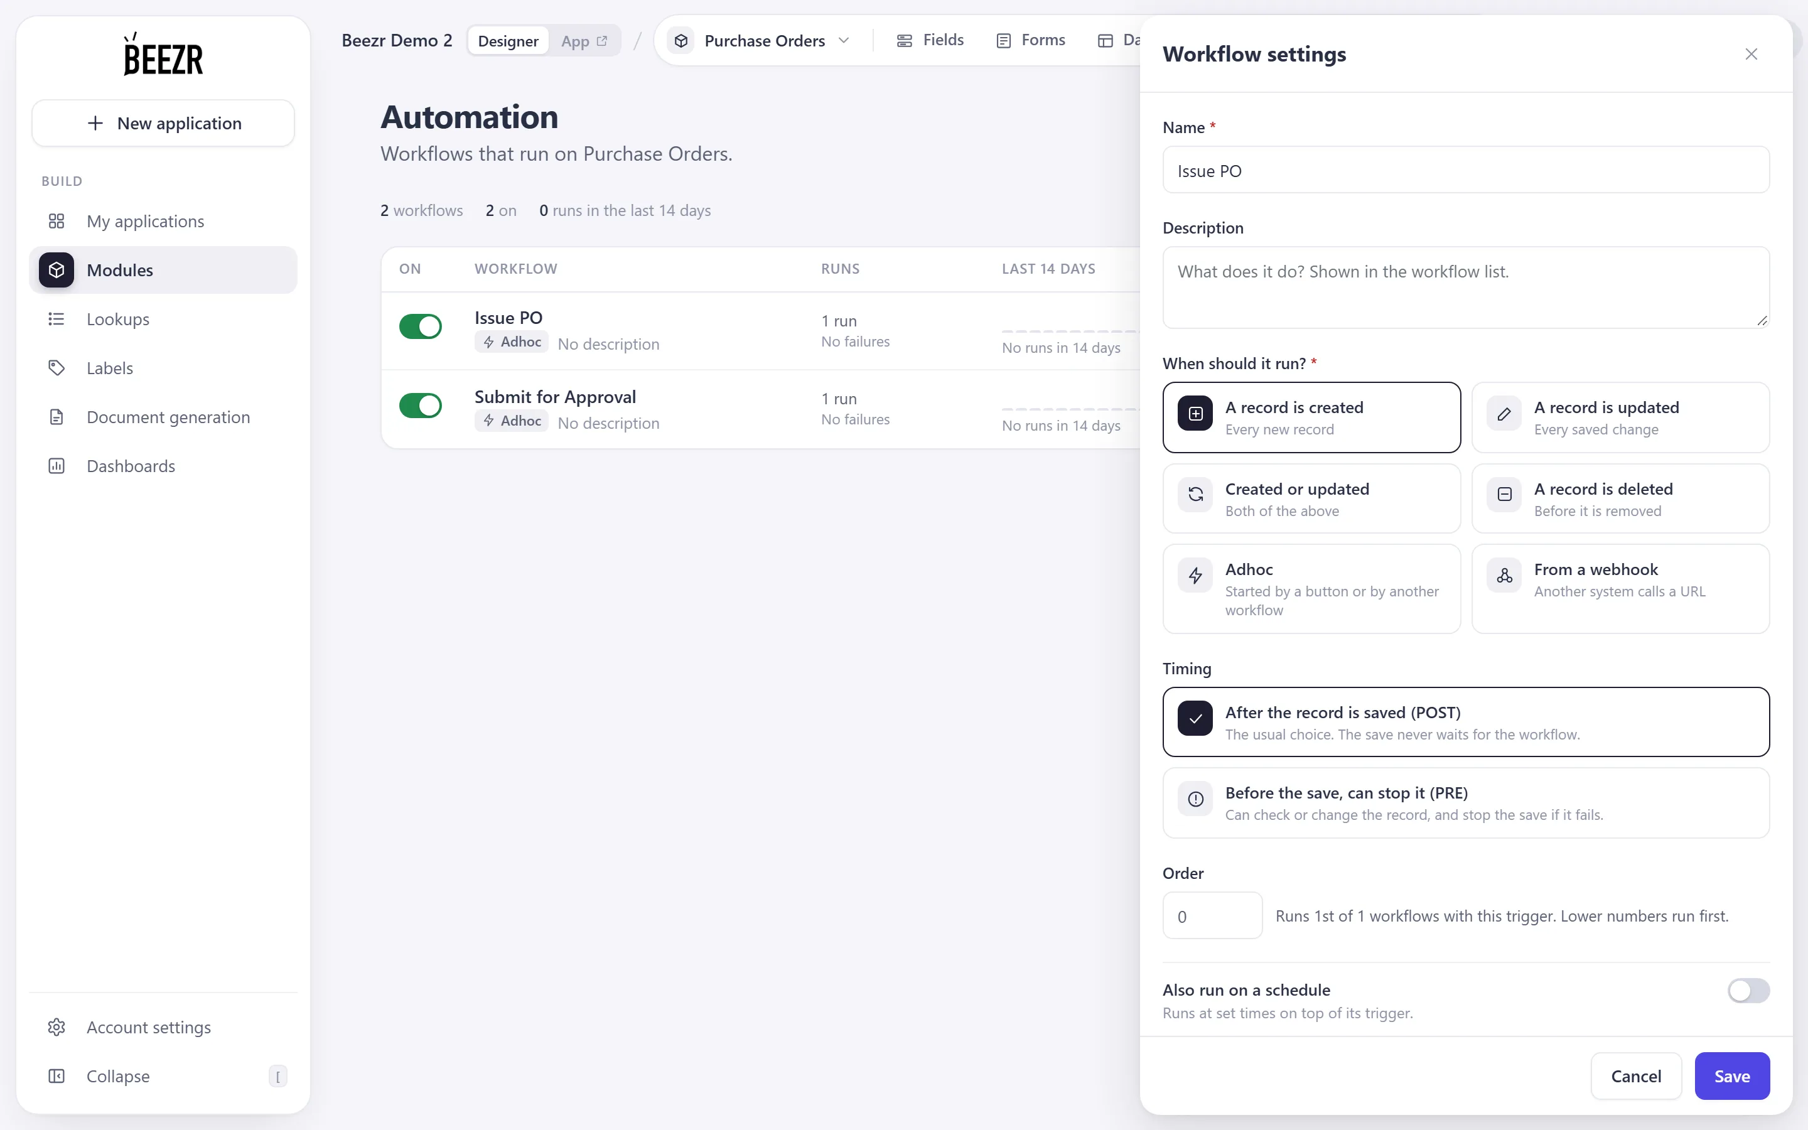Click the Modules cube icon
Viewport: 1808px width, 1130px height.
56,270
